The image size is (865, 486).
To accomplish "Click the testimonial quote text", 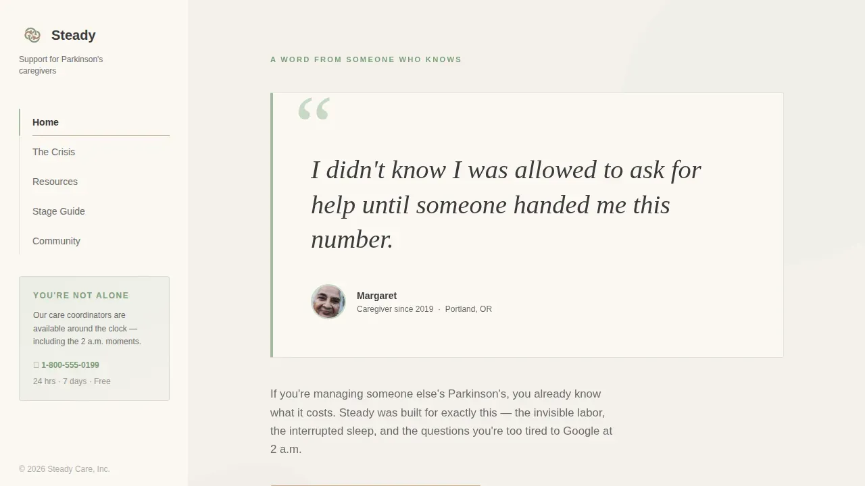I will pyautogui.click(x=506, y=205).
